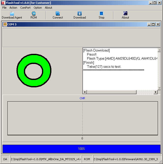Maximize the COM 3 child window
Viewport: 163px width, 164px height.
pyautogui.click(x=153, y=24)
